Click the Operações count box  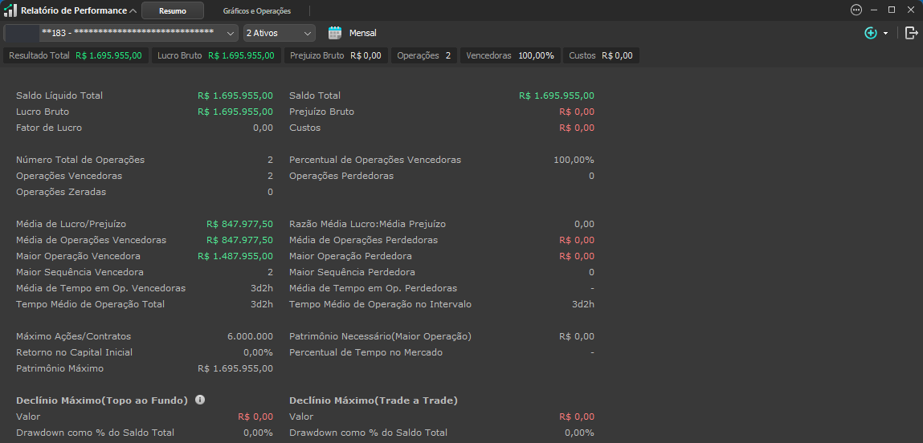[x=424, y=56]
